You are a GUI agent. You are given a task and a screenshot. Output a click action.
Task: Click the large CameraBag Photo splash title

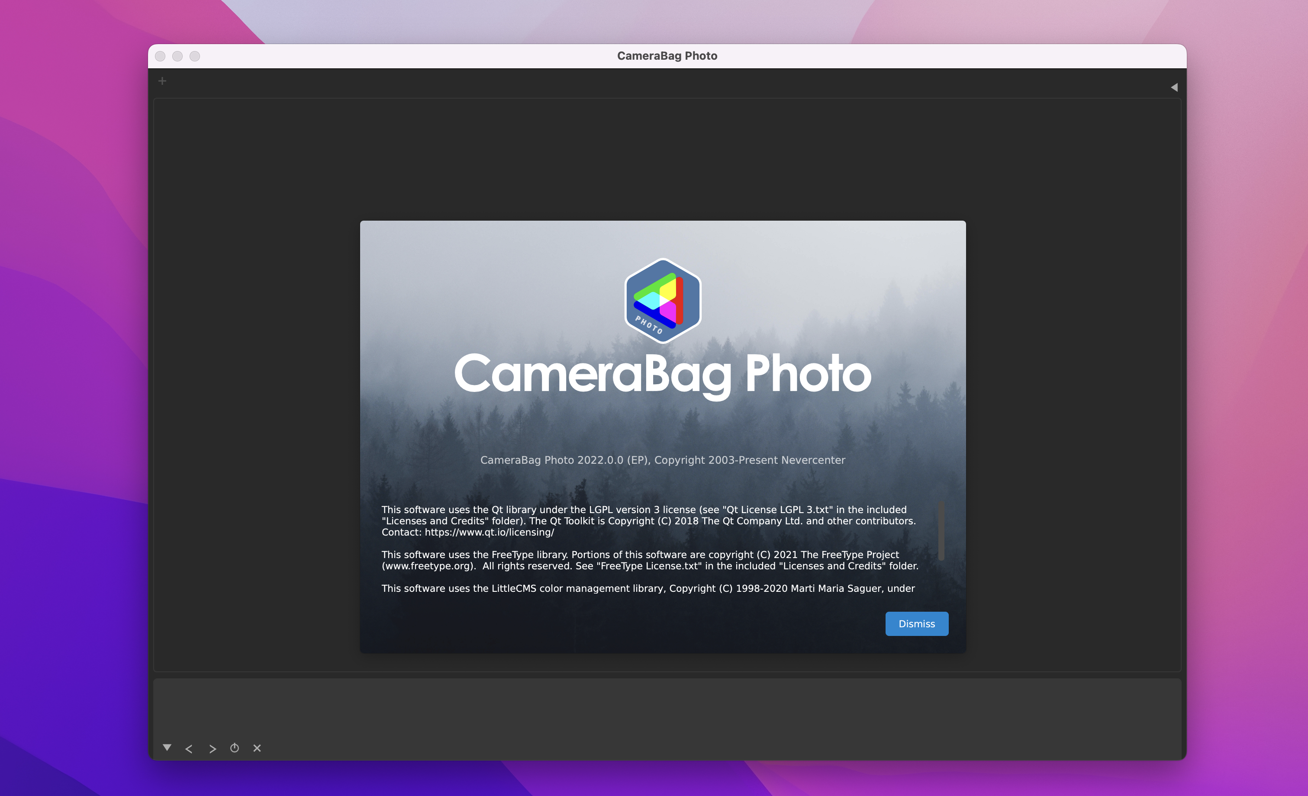tap(663, 374)
